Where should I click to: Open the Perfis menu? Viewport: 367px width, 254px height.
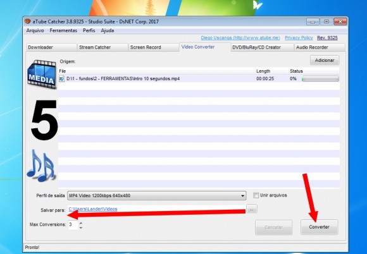point(89,30)
